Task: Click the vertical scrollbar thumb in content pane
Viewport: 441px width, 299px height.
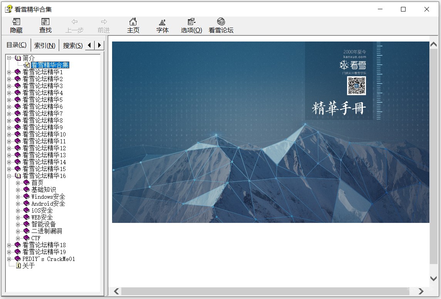Action: coord(433,156)
